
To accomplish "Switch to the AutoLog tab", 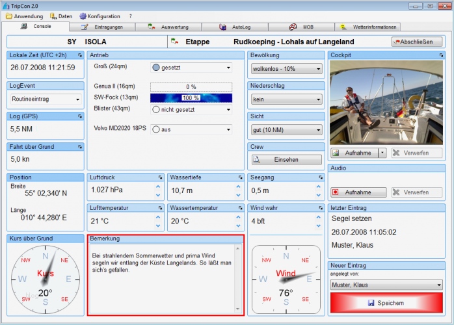I will 235,27.
